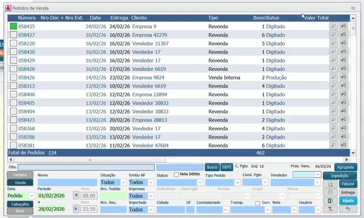Viewport: 364px width, 218px height.
Task: Click the Faturar button
Action: pos(348,184)
